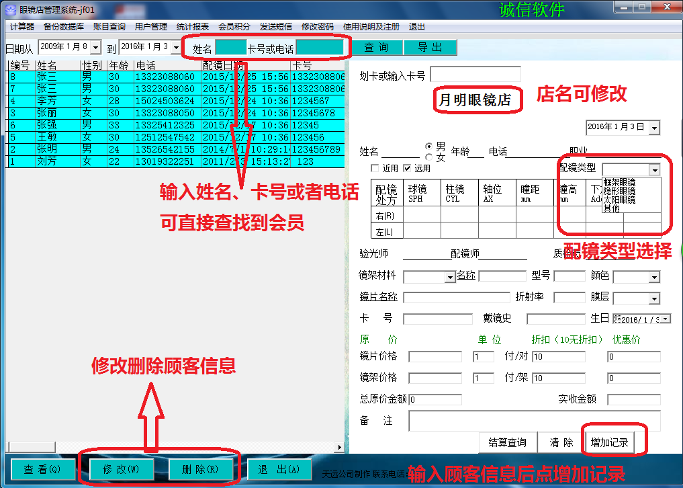Open the 颜色 dropdown
This screenshot has height=488, width=683.
pos(654,277)
